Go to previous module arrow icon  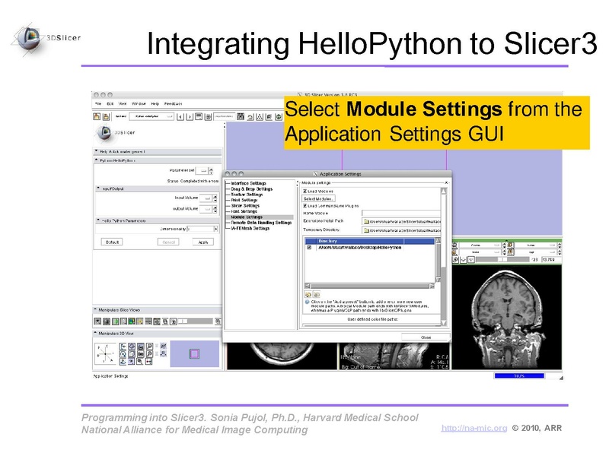(x=180, y=117)
